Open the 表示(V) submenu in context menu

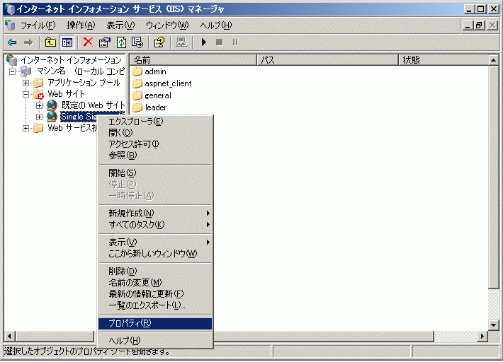click(155, 243)
